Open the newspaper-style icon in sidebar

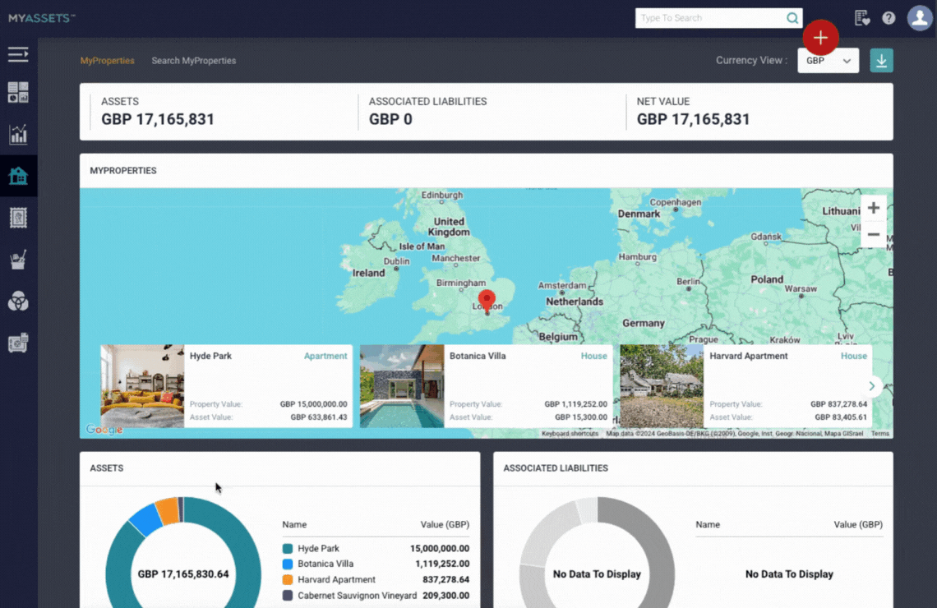pyautogui.click(x=18, y=343)
